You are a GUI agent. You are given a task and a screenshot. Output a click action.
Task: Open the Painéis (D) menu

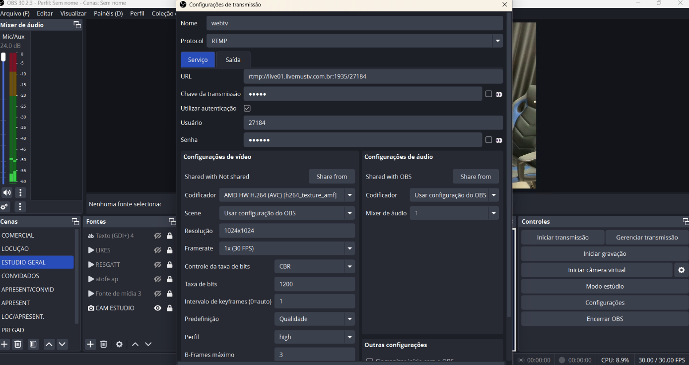108,13
